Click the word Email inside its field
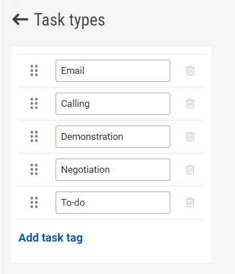235x274 pixels. [x=73, y=70]
